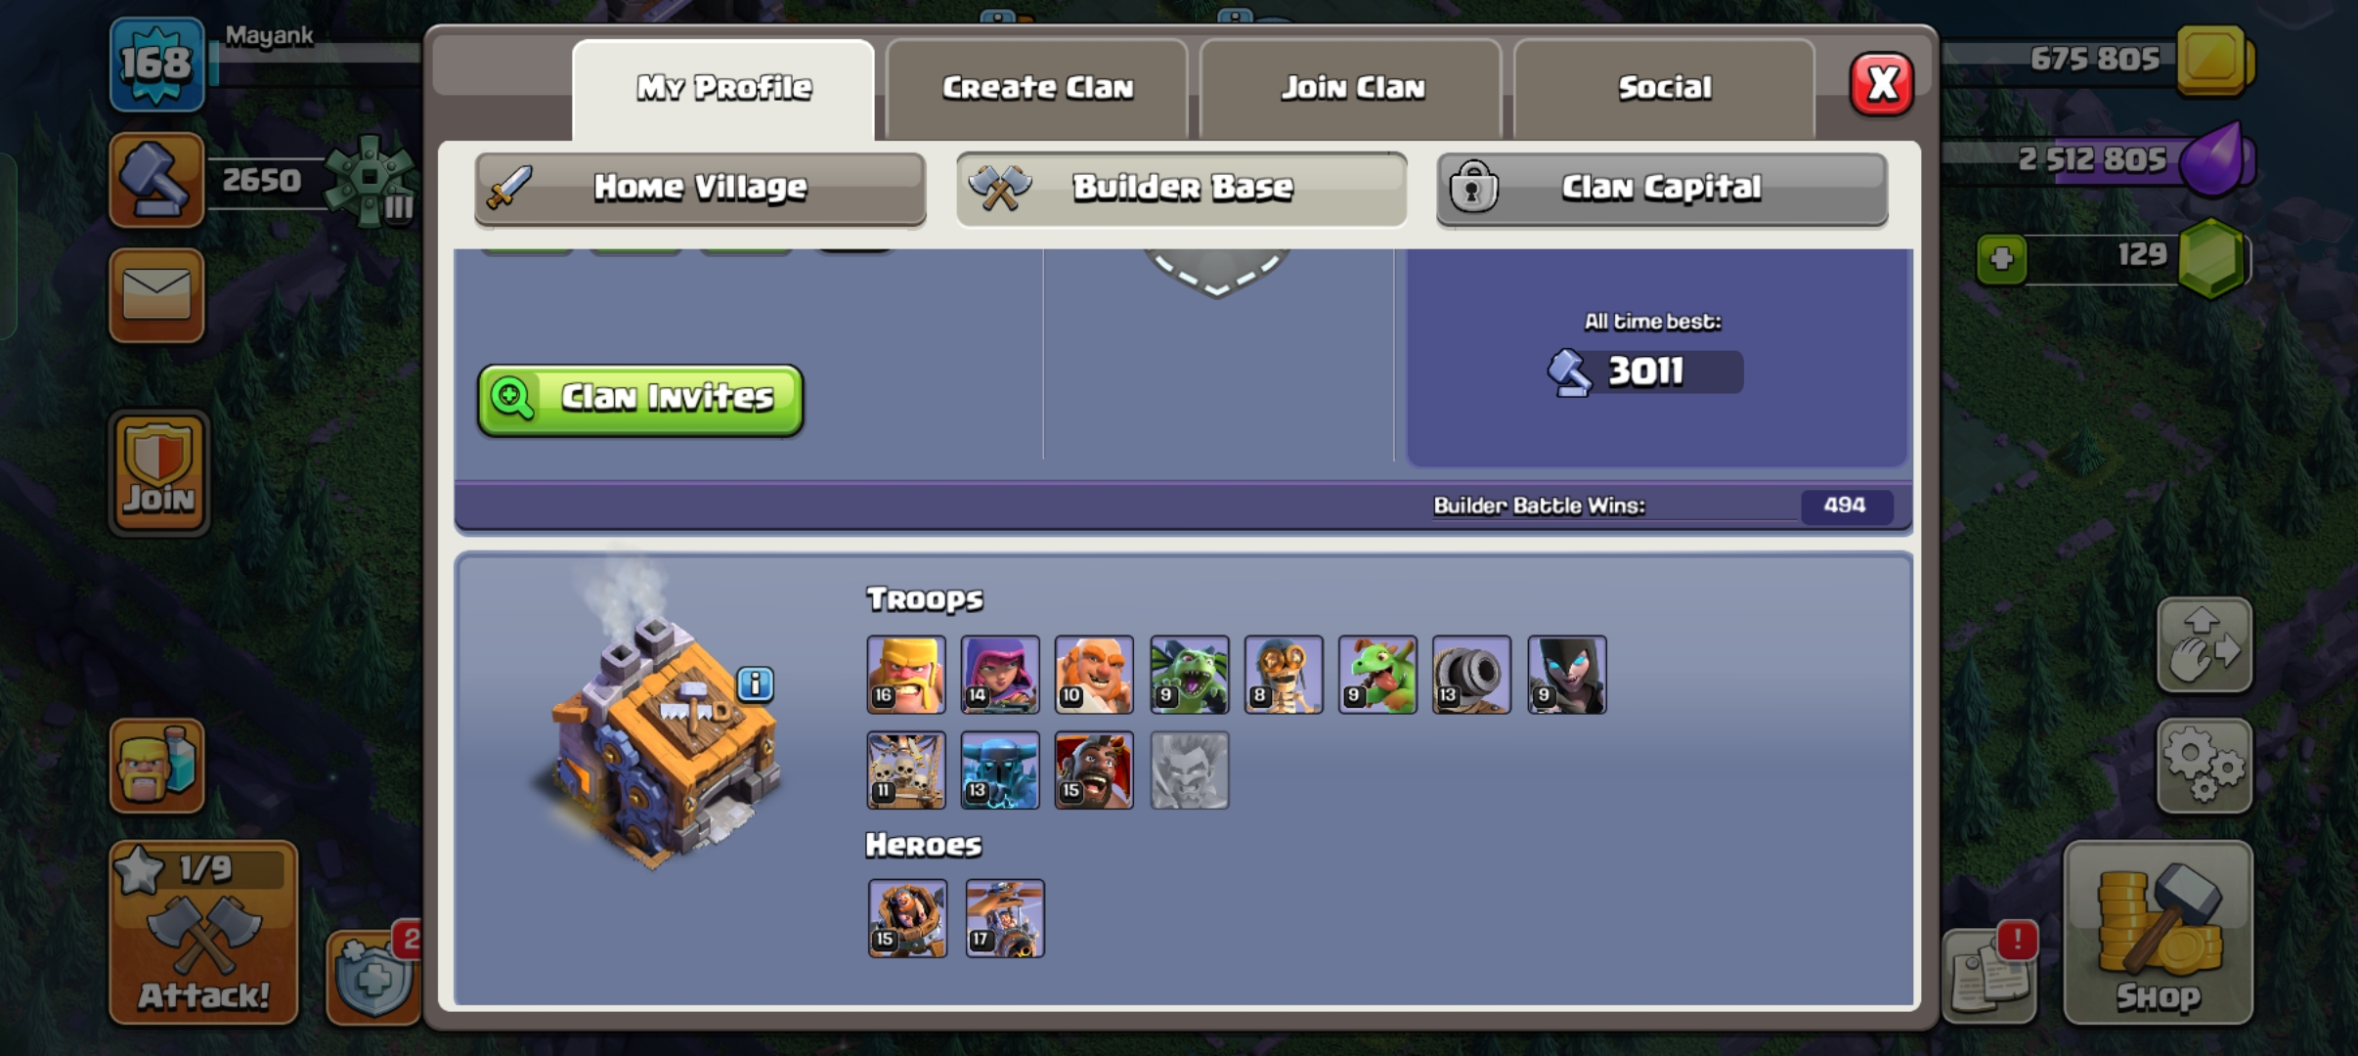The height and width of the screenshot is (1056, 2358).
Task: Select the Battle Machine hero icon
Action: pos(907,918)
